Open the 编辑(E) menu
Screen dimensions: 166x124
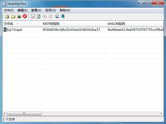pyautogui.click(x=22, y=10)
